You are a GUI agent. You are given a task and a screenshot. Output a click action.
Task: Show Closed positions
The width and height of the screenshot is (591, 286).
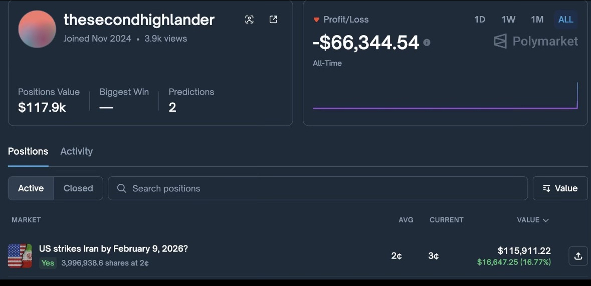pyautogui.click(x=78, y=188)
